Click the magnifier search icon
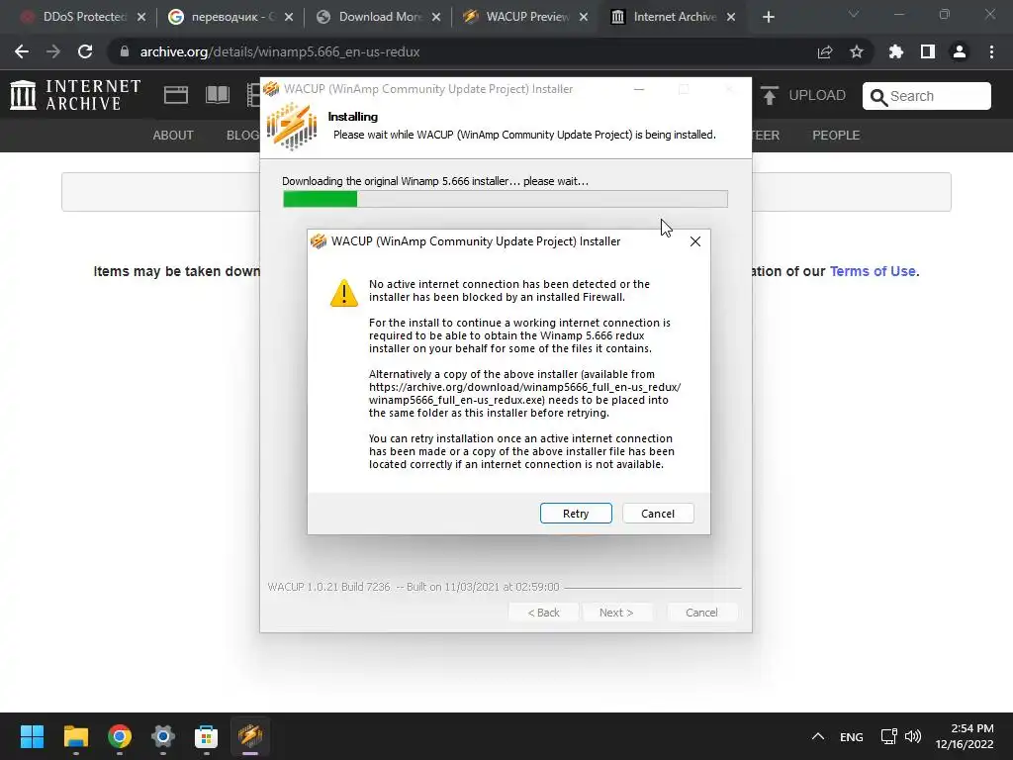The image size is (1013, 760). 878,98
